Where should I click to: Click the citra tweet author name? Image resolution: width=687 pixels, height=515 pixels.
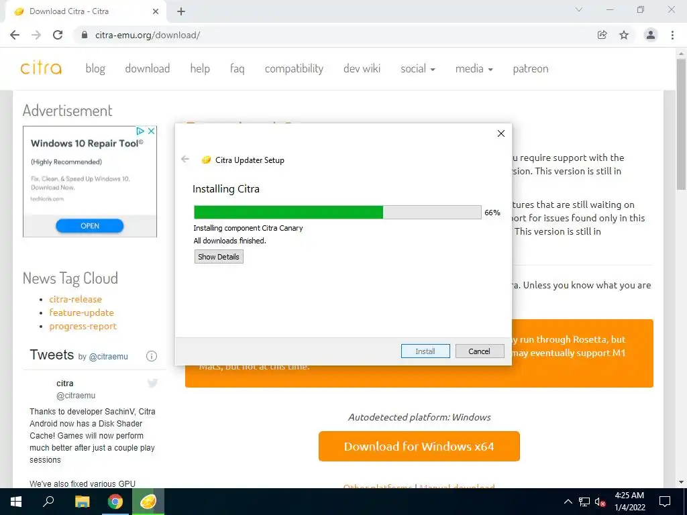[65, 383]
